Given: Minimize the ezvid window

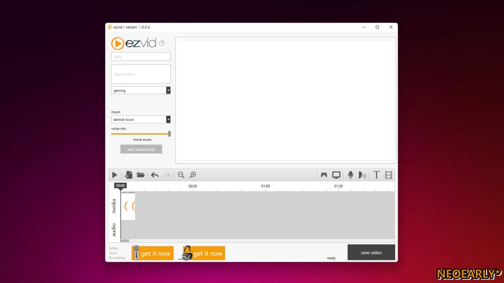Looking at the screenshot, I should pyautogui.click(x=364, y=27).
